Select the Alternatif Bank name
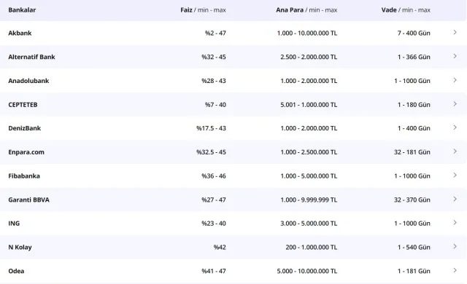 click(x=31, y=57)
